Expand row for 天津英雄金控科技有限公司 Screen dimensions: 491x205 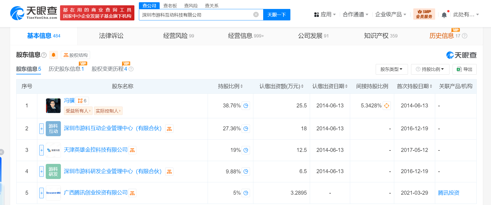pyautogui.click(x=42, y=150)
